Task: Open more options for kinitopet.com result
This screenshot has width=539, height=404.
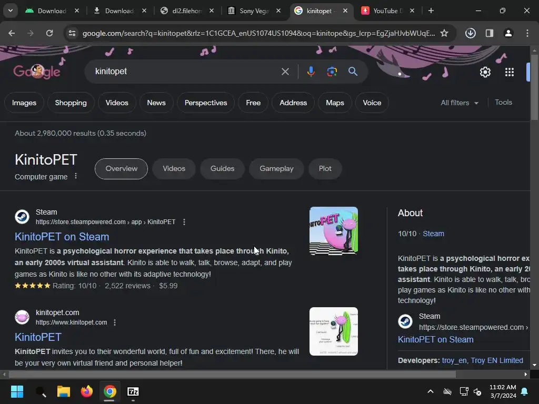Action: click(115, 322)
